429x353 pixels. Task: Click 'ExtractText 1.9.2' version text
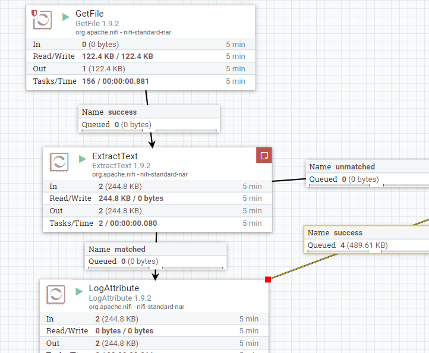(121, 166)
